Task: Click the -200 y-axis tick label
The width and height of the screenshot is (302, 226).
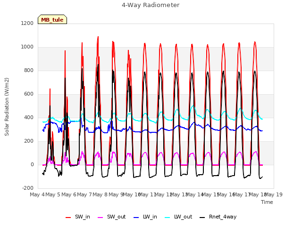Action: click(x=28, y=188)
